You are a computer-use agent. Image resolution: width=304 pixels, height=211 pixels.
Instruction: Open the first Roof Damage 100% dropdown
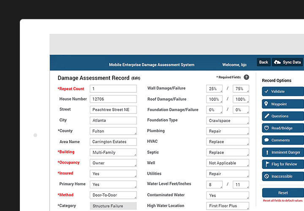pyautogui.click(x=214, y=99)
